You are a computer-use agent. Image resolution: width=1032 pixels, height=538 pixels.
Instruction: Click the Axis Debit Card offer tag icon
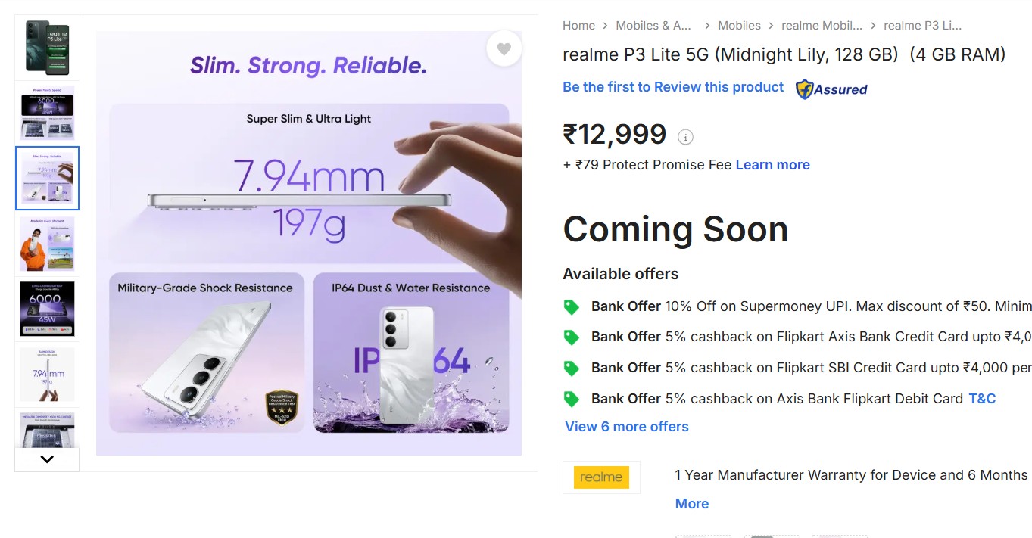[572, 399]
